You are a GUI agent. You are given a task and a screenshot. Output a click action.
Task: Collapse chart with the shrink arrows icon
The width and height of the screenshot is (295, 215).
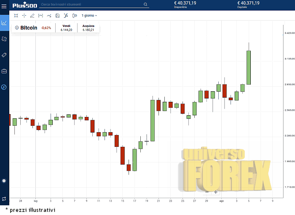pyautogui.click(x=16, y=16)
